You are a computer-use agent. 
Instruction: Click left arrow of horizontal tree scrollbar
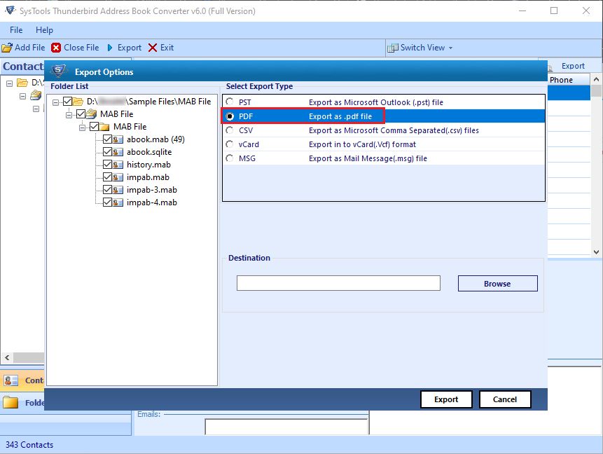7,357
